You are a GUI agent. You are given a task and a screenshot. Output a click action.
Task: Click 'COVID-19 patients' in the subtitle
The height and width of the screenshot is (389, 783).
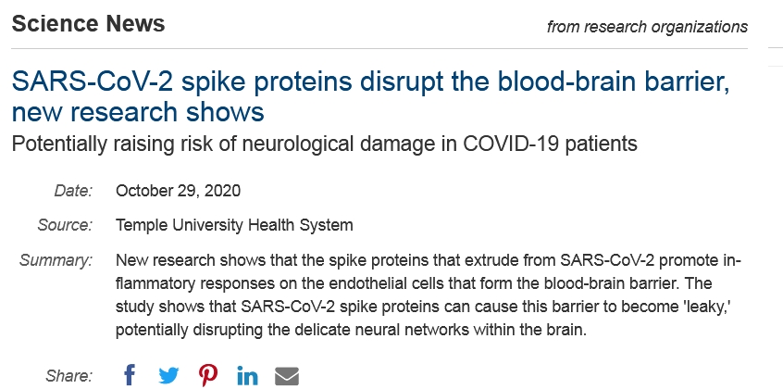(551, 144)
